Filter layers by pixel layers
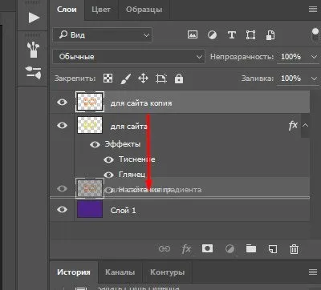Screen dimensions: 321x290 [193, 34]
